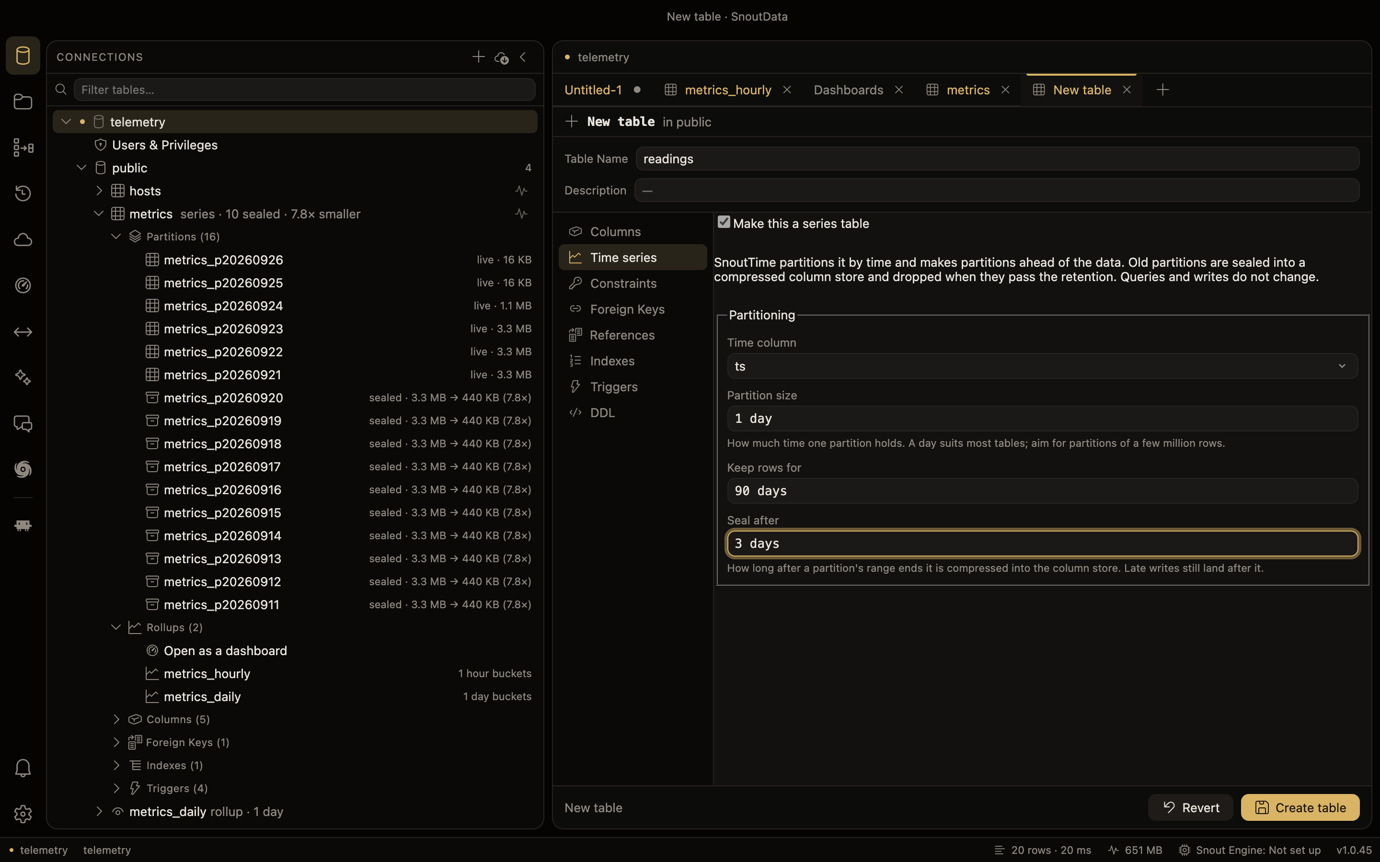Open the spiral swirl sidebar icon
This screenshot has height=862, width=1380.
pyautogui.click(x=23, y=469)
